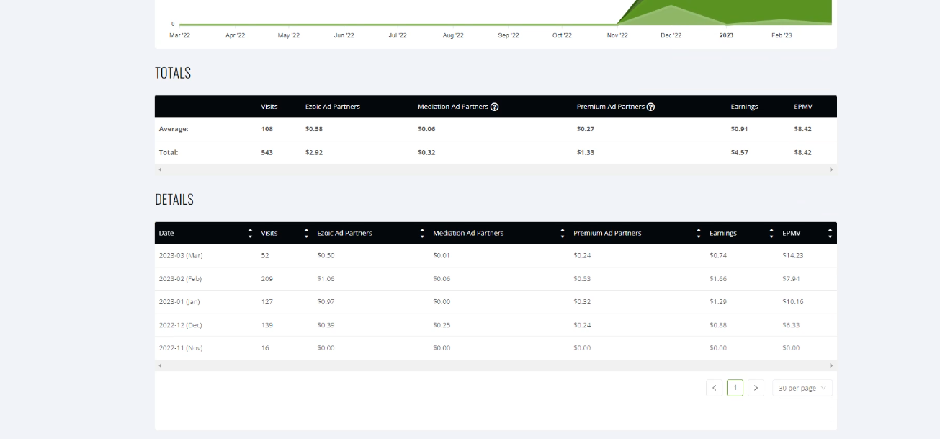Viewport: 940px width, 439px height.
Task: Go to next page of results
Action: [x=756, y=388]
